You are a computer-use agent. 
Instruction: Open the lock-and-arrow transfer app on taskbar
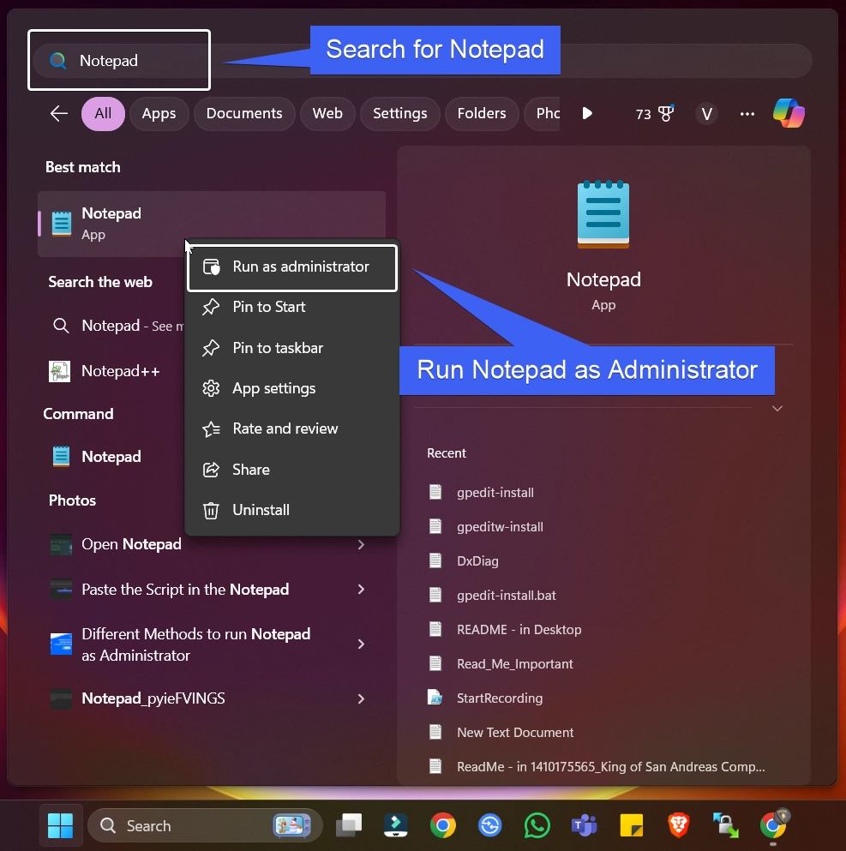coord(725,825)
